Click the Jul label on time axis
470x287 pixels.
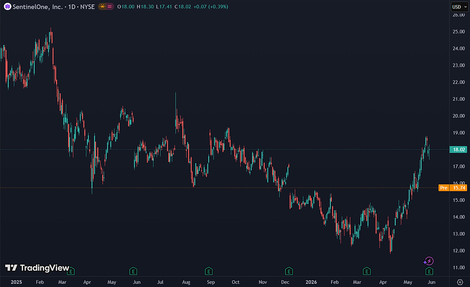160,282
